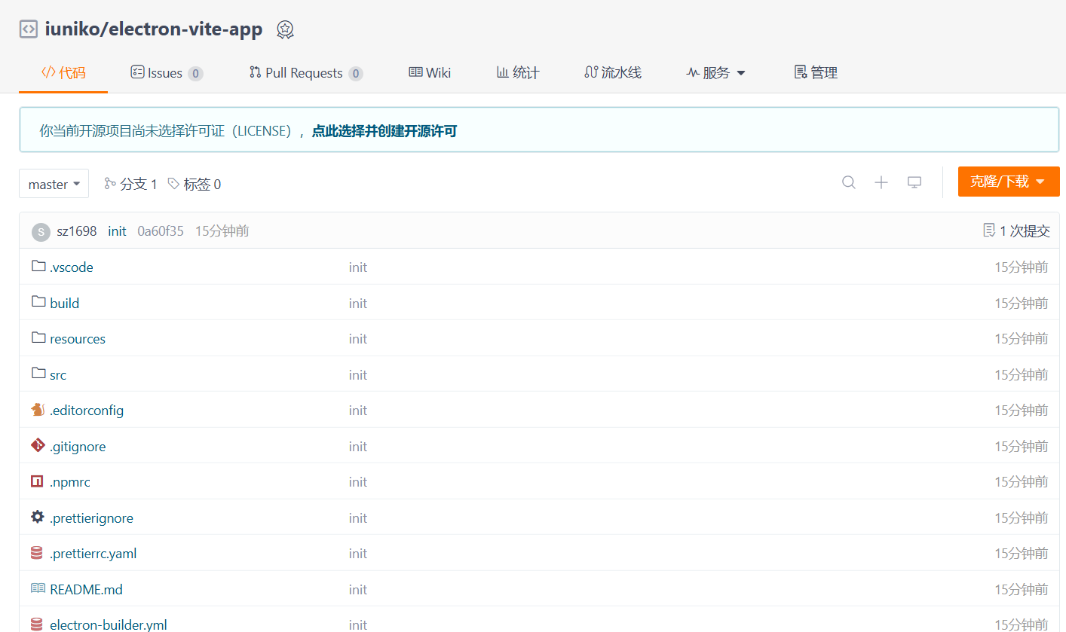Click the resources folder icon
The height and width of the screenshot is (632, 1066).
pos(38,337)
